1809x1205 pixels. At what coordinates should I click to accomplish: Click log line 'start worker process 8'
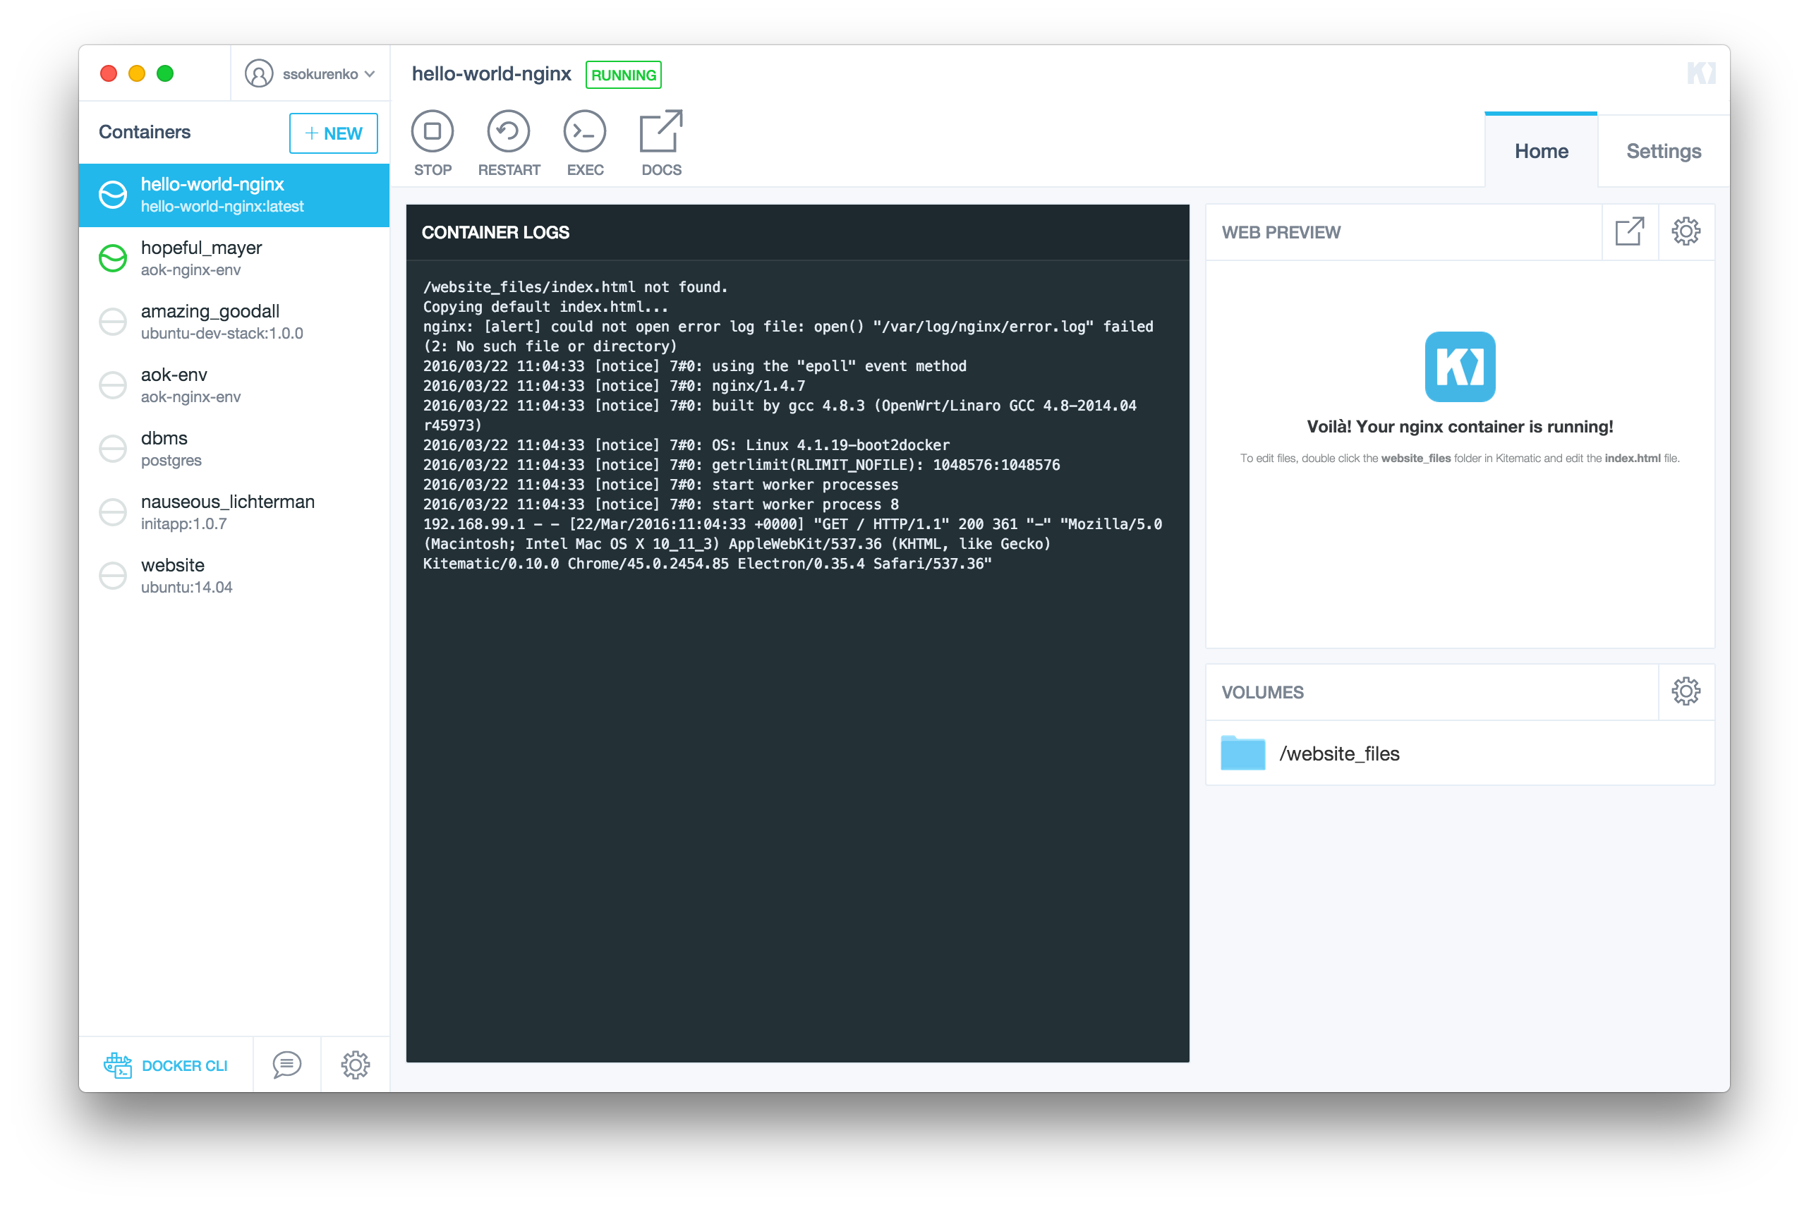(x=660, y=504)
